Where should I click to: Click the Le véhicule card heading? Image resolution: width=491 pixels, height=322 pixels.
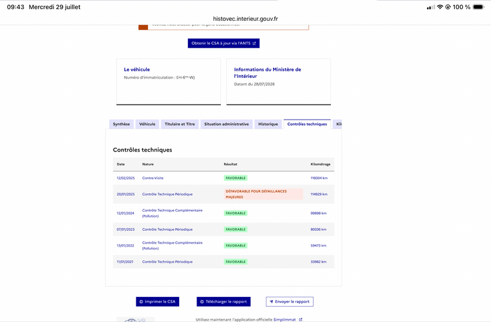point(137,69)
